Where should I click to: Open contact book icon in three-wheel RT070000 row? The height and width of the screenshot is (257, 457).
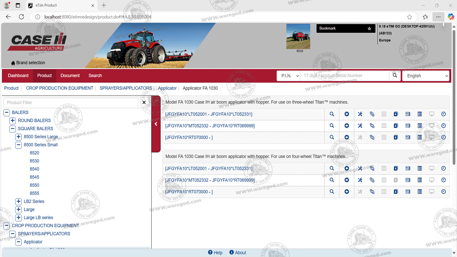tap(396, 138)
